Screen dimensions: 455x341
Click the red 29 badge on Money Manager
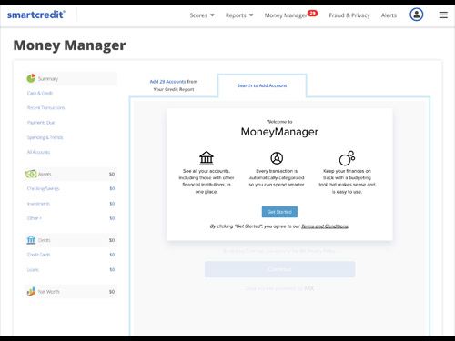pos(312,13)
